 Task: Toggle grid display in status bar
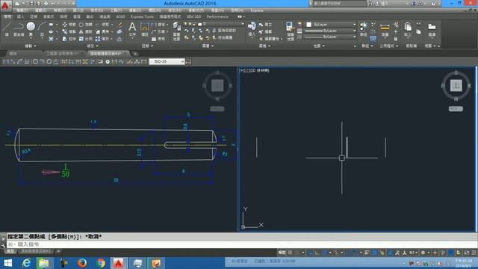(291, 253)
